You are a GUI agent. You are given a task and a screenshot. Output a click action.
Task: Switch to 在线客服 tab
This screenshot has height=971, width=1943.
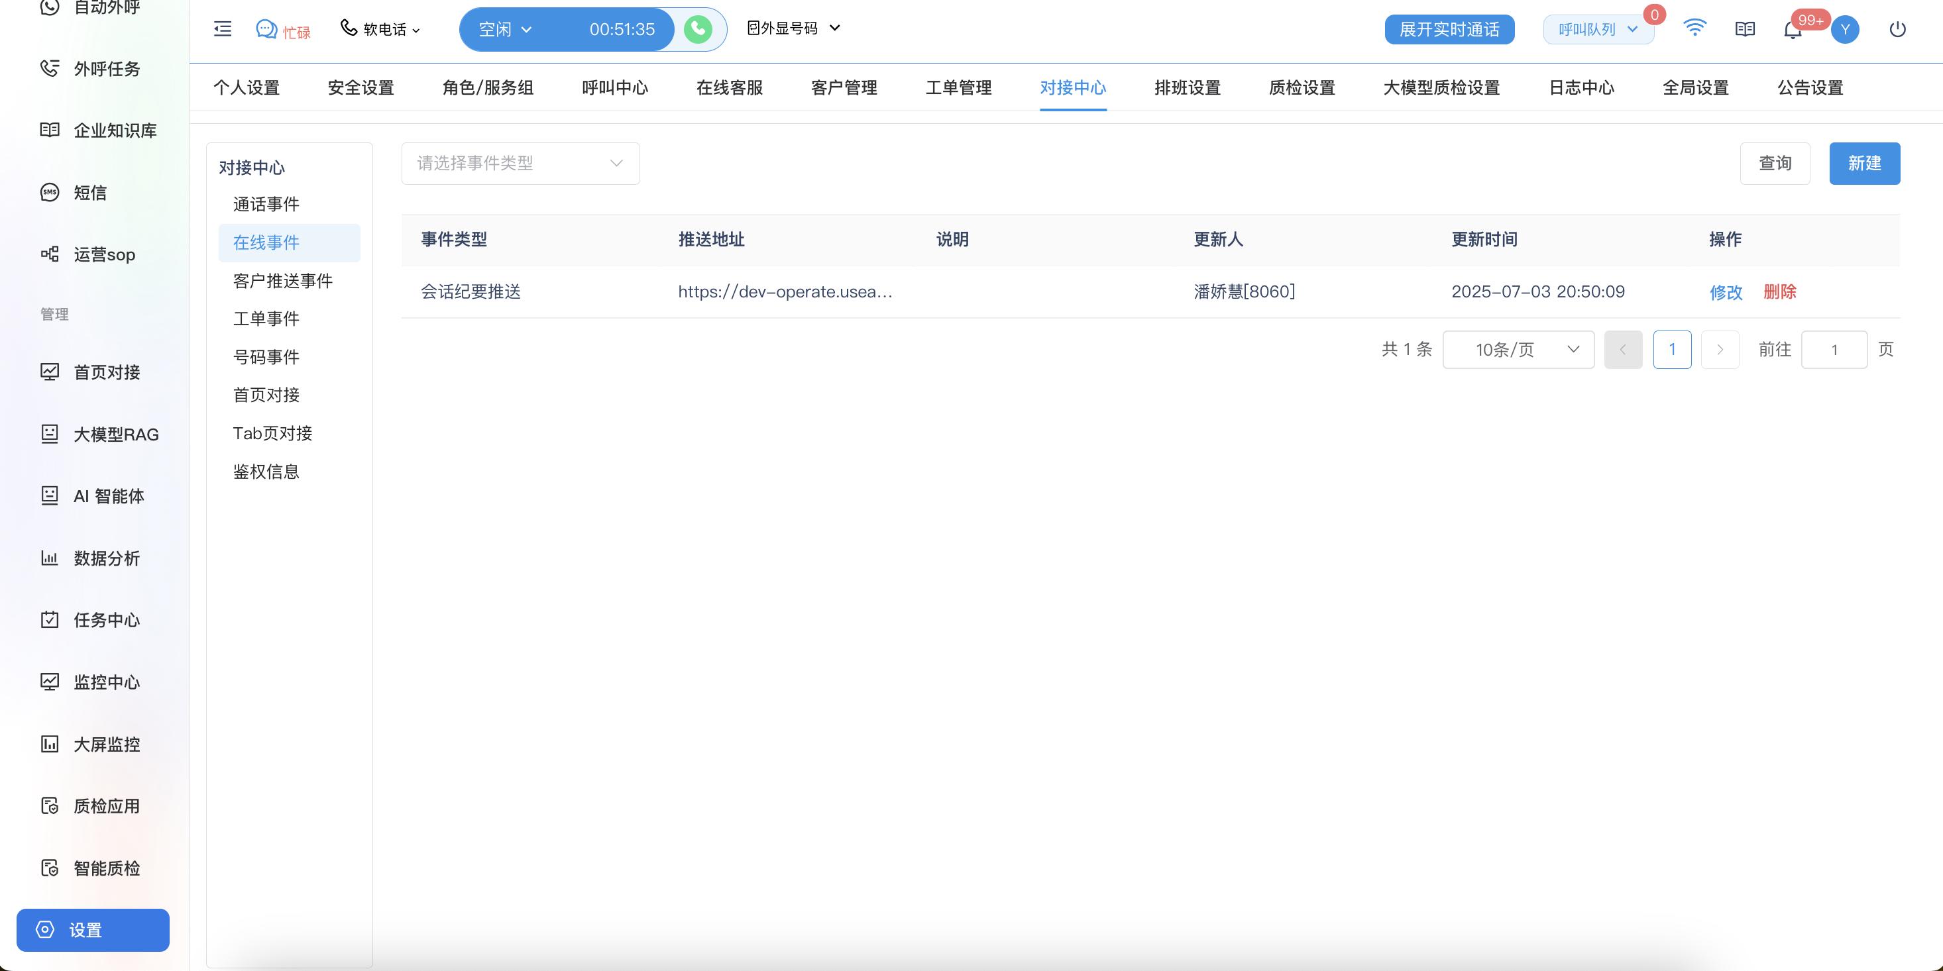tap(730, 87)
